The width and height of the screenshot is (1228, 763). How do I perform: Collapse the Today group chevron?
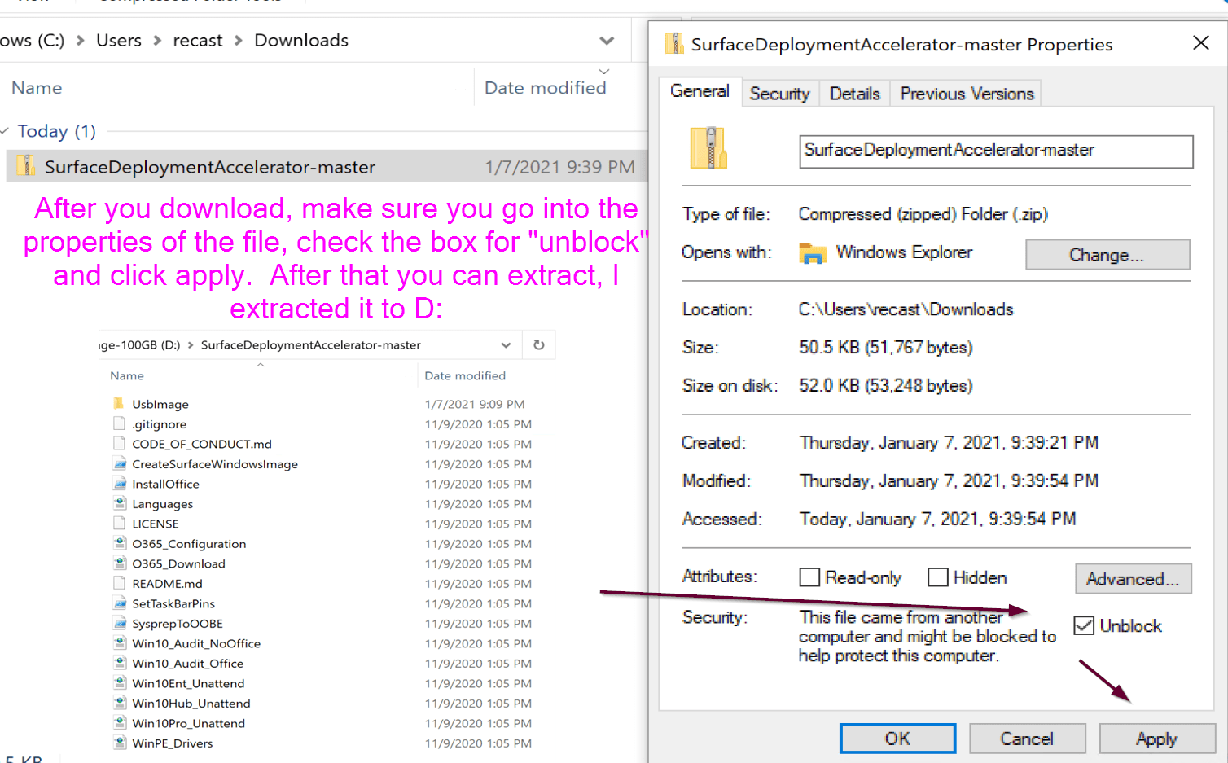pyautogui.click(x=6, y=131)
